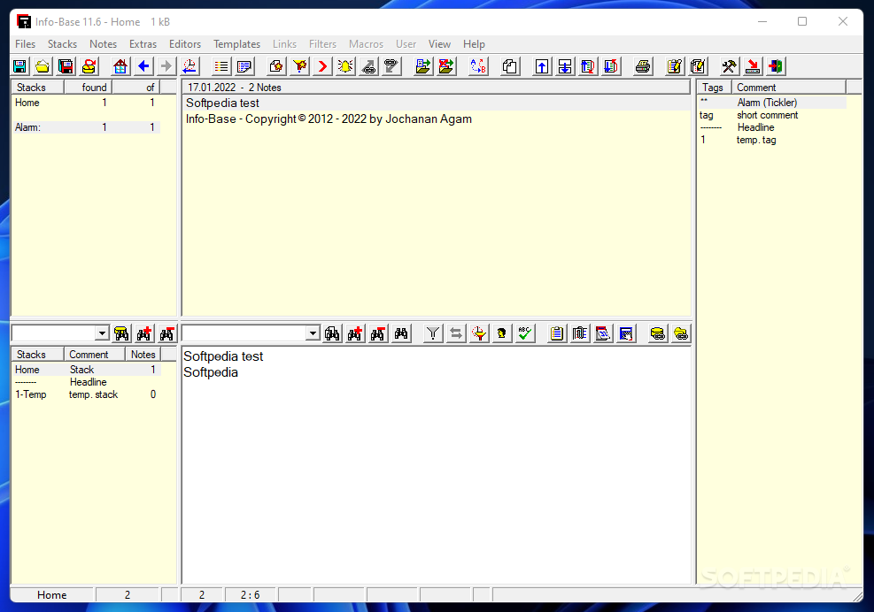The width and height of the screenshot is (874, 612).
Task: Open the Help menu
Action: coord(474,44)
